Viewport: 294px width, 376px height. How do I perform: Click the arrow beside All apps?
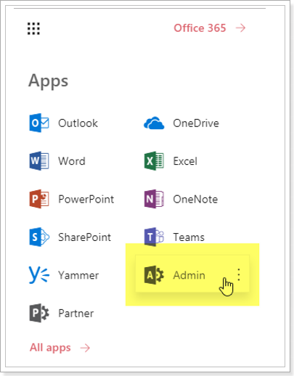85,348
